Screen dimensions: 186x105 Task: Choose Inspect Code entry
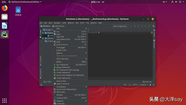point(71,50)
